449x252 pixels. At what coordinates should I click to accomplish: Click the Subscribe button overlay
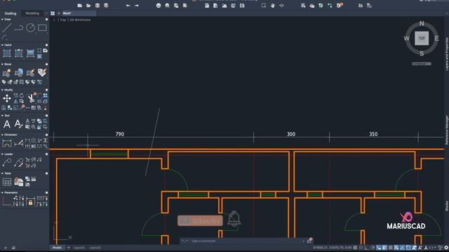[200, 221]
